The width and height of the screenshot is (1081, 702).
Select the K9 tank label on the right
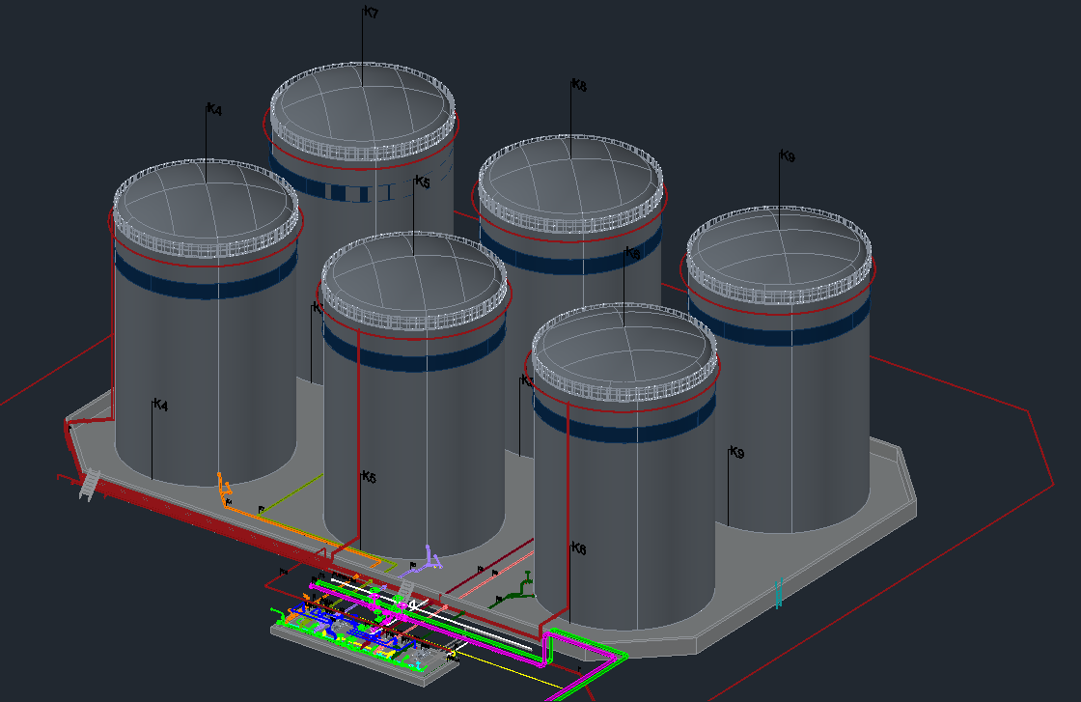click(x=784, y=154)
